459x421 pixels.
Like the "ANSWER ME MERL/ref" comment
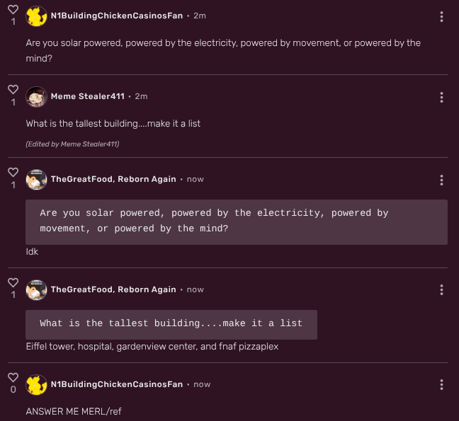click(x=13, y=377)
